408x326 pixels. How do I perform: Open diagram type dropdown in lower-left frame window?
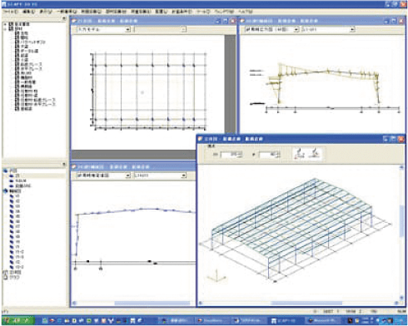[x=127, y=175]
